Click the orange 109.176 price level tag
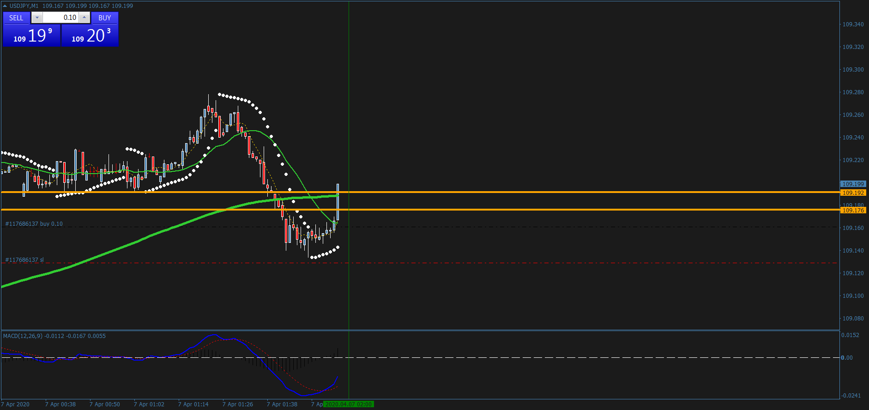This screenshot has width=869, height=410. (x=853, y=211)
